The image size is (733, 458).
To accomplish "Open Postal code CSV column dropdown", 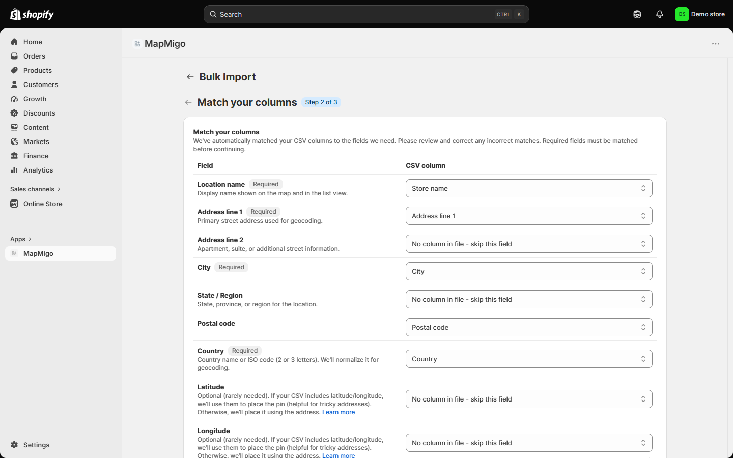I will [x=529, y=327].
